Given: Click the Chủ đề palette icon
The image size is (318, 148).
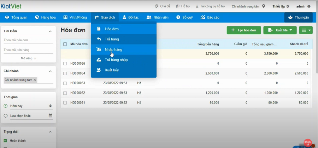Looking at the screenshot, I should (157, 6).
